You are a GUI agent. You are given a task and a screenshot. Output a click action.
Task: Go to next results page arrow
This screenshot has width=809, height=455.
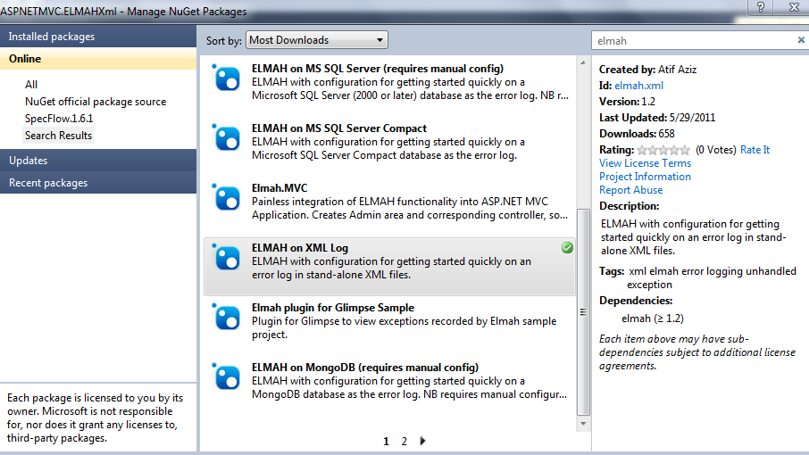point(422,441)
